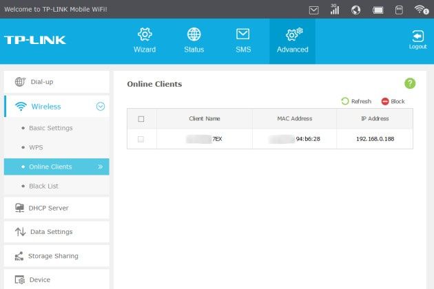Open the Data Settings section
Image resolution: width=434 pixels, height=289 pixels.
(56, 232)
